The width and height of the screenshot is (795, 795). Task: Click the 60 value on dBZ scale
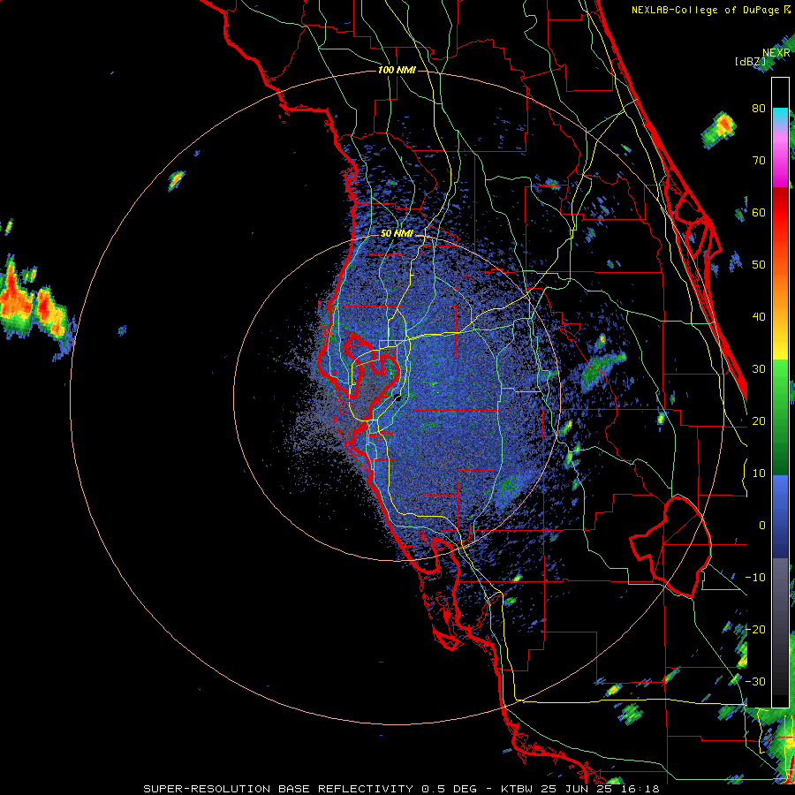[x=759, y=212]
